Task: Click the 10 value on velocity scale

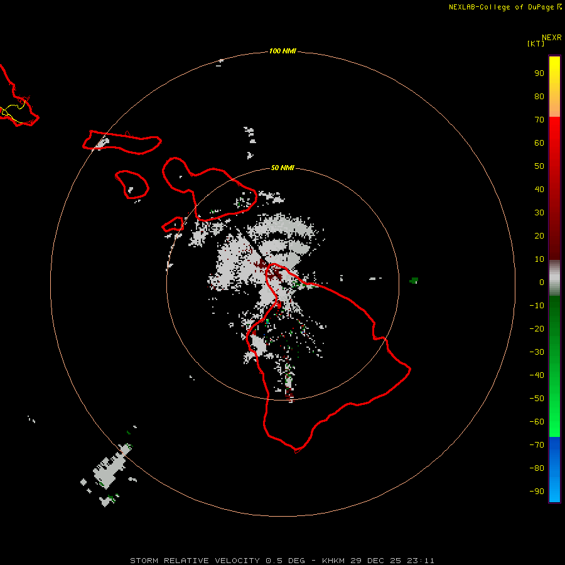Action: point(539,259)
